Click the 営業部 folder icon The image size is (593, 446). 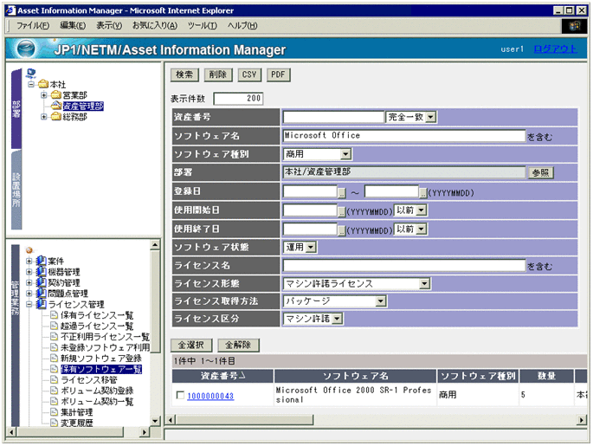coord(55,94)
